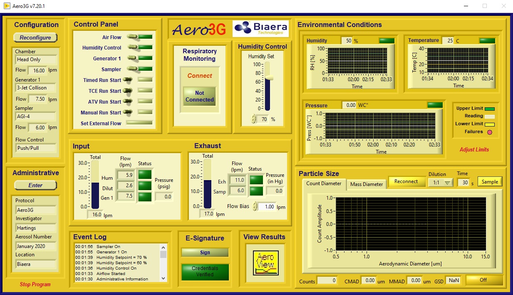Click the Push/Pull flow control field
This screenshot has height=295, width=513.
(x=35, y=148)
